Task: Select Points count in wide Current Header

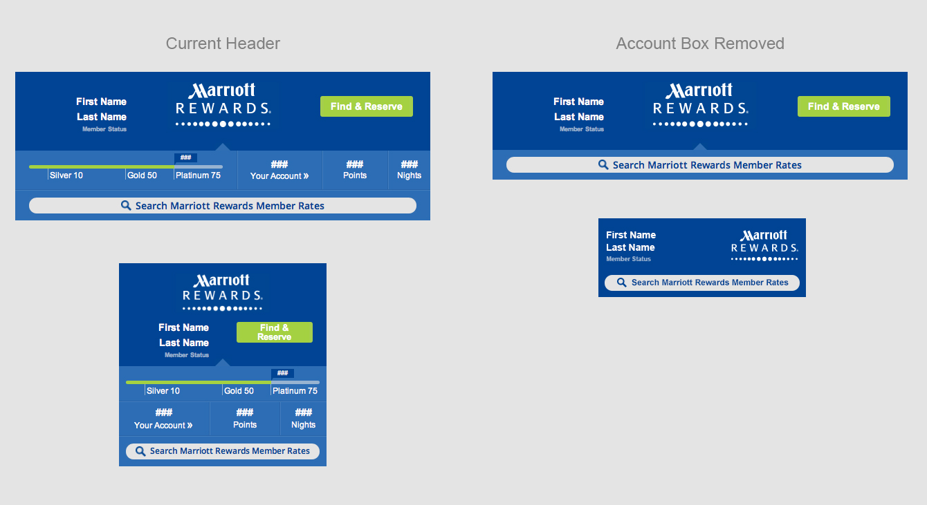Action: click(x=355, y=164)
